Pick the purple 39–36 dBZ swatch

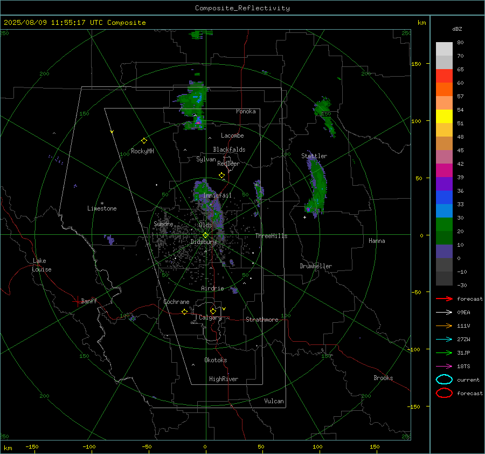(444, 184)
